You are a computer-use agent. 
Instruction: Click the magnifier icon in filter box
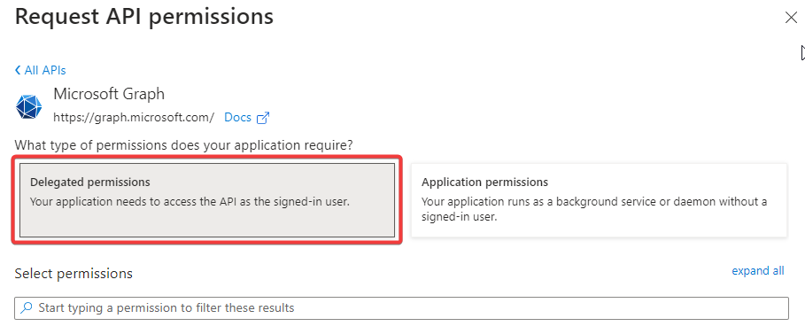[x=26, y=307]
